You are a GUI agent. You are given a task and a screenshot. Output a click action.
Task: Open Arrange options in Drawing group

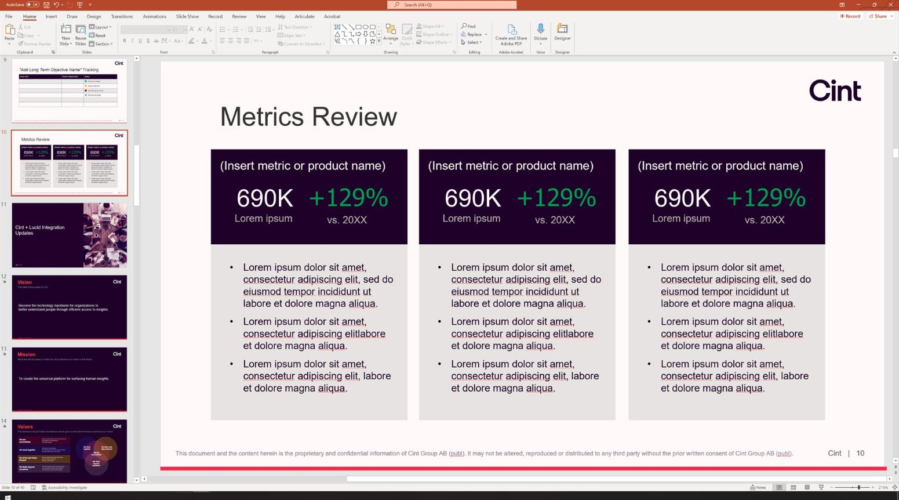tap(391, 34)
